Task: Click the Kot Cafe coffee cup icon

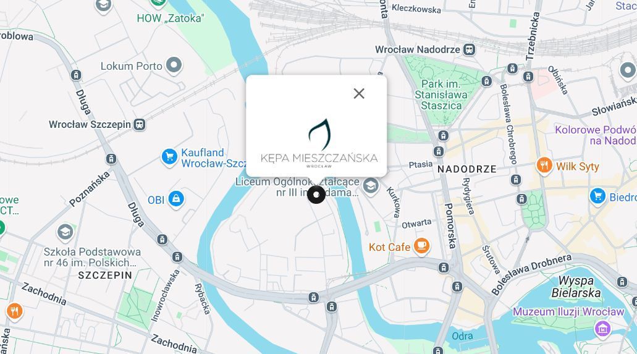Action: tap(422, 246)
